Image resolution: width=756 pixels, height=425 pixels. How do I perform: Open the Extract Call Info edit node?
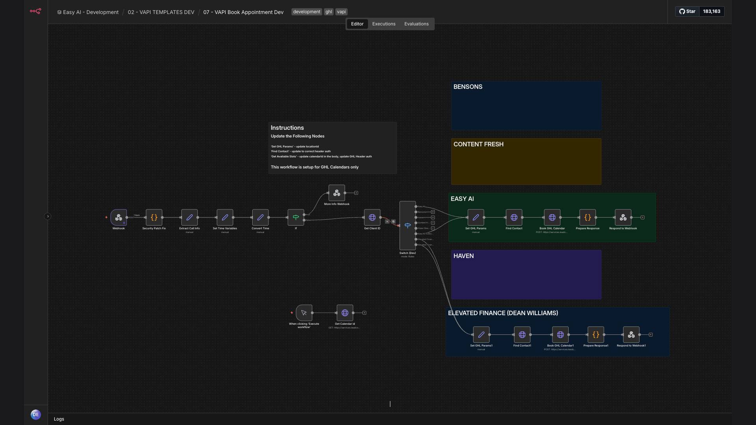click(x=189, y=217)
